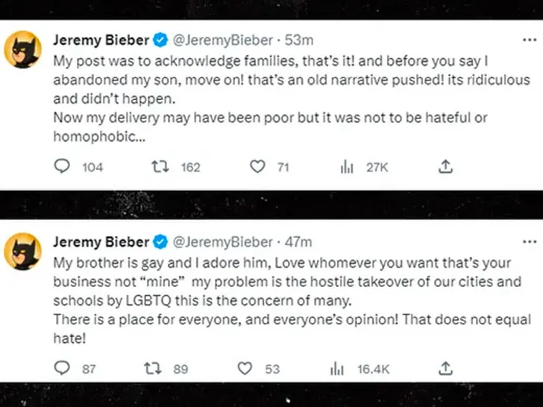The width and height of the screenshot is (543, 407).
Task: Open Jeremy Bieber profile name in first tweet
Action: coord(101,40)
